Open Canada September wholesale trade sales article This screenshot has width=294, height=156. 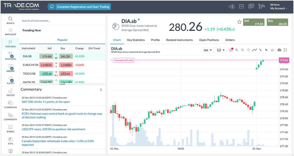point(58,143)
